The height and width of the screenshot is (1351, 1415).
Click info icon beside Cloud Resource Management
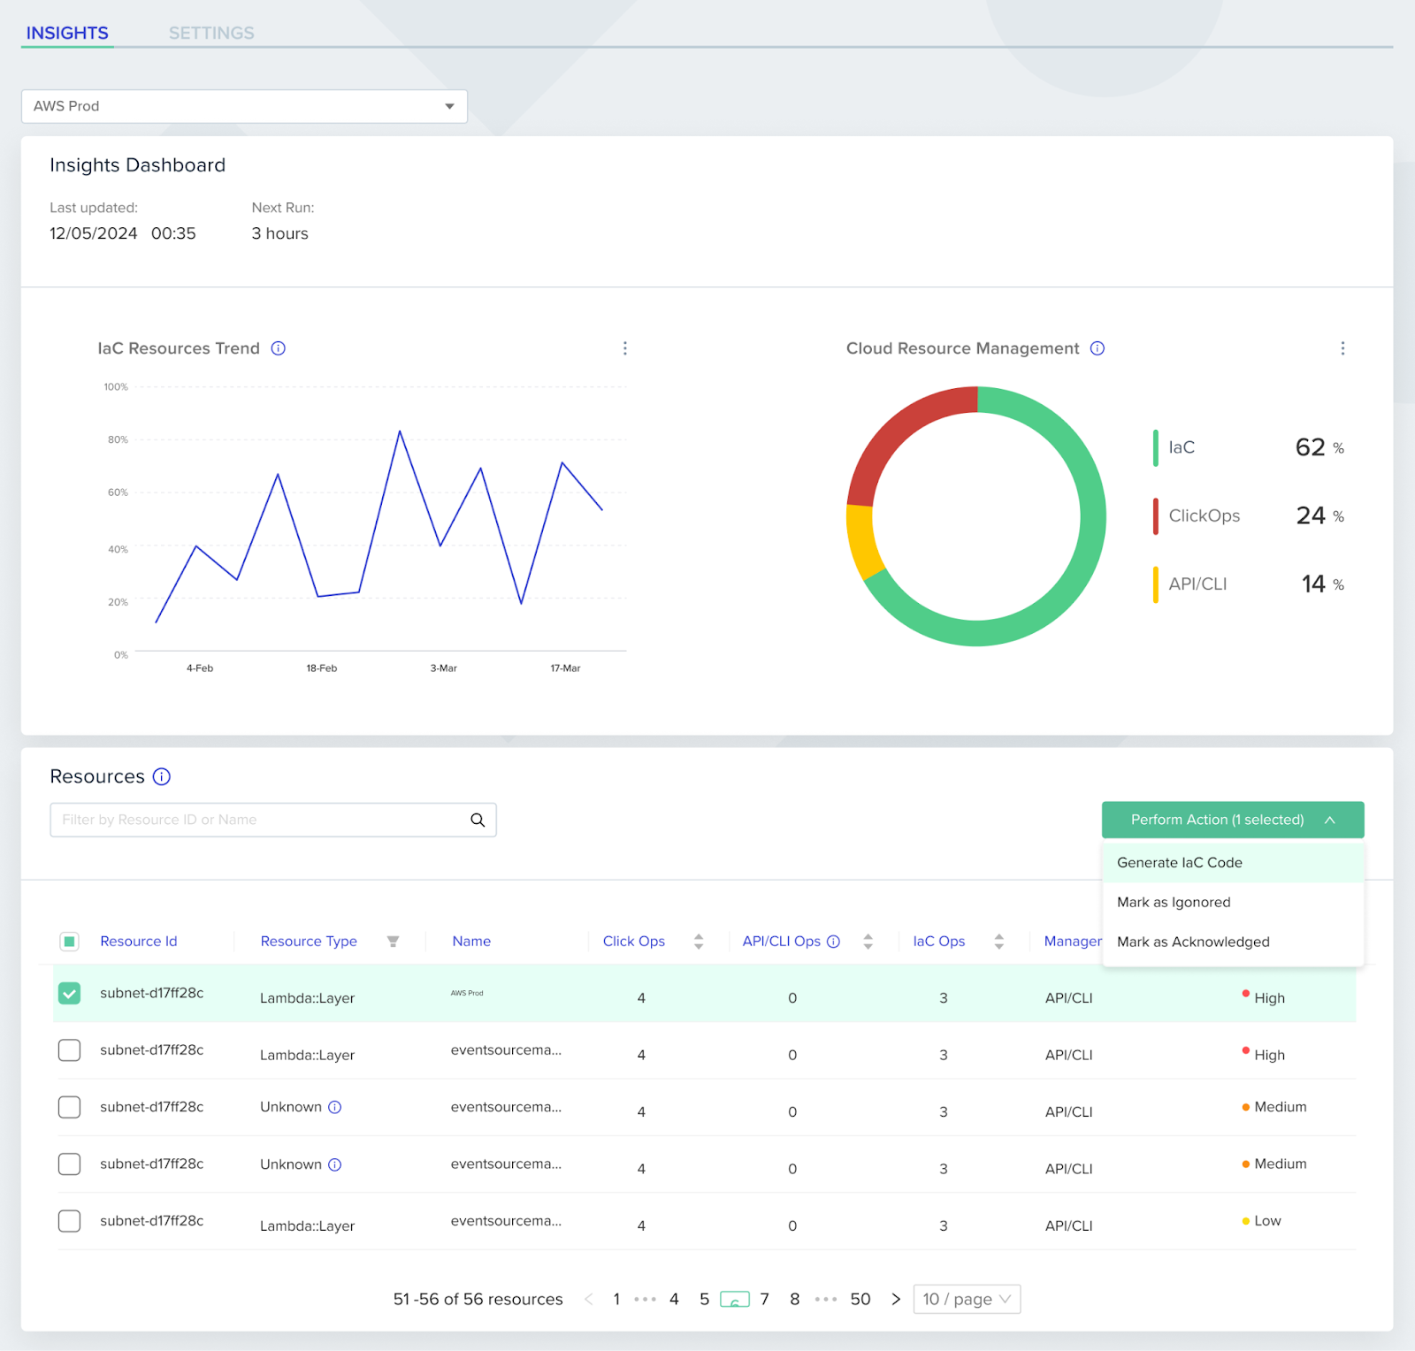point(1098,348)
